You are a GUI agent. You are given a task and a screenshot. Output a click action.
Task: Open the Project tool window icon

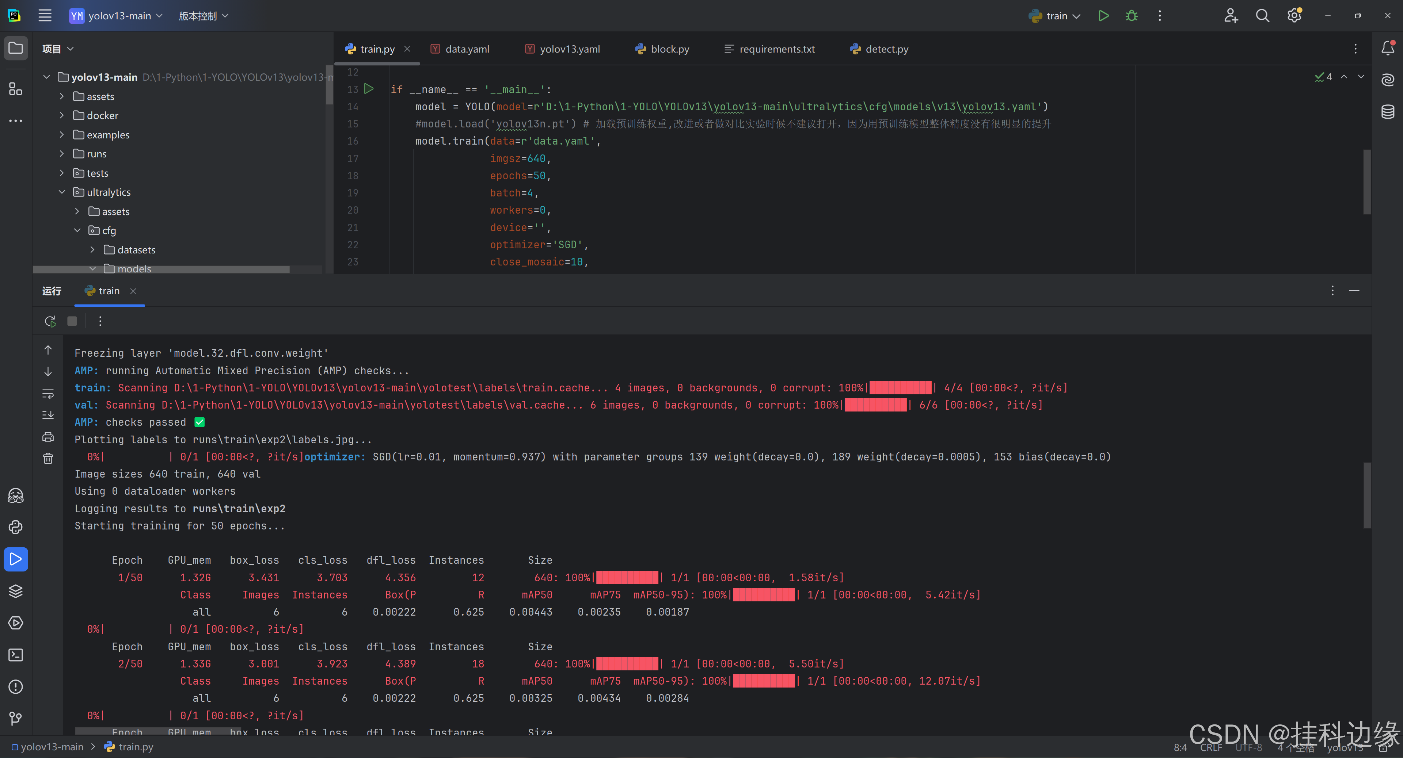pyautogui.click(x=16, y=49)
